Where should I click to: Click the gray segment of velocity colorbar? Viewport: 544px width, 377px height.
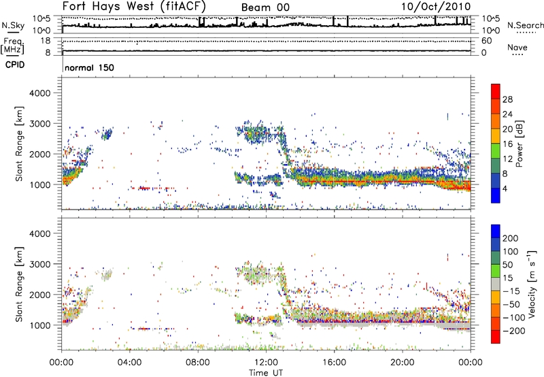point(496,284)
